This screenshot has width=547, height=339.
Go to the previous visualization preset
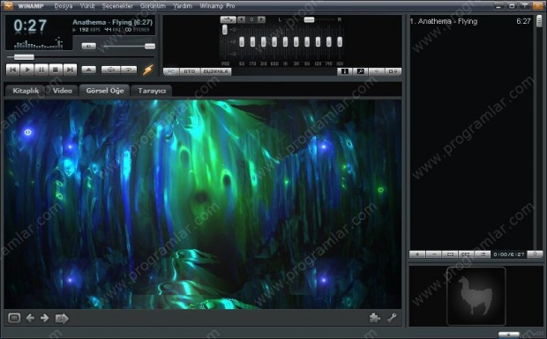pyautogui.click(x=30, y=318)
